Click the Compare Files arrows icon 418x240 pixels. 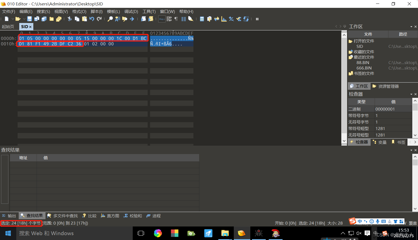(217, 19)
